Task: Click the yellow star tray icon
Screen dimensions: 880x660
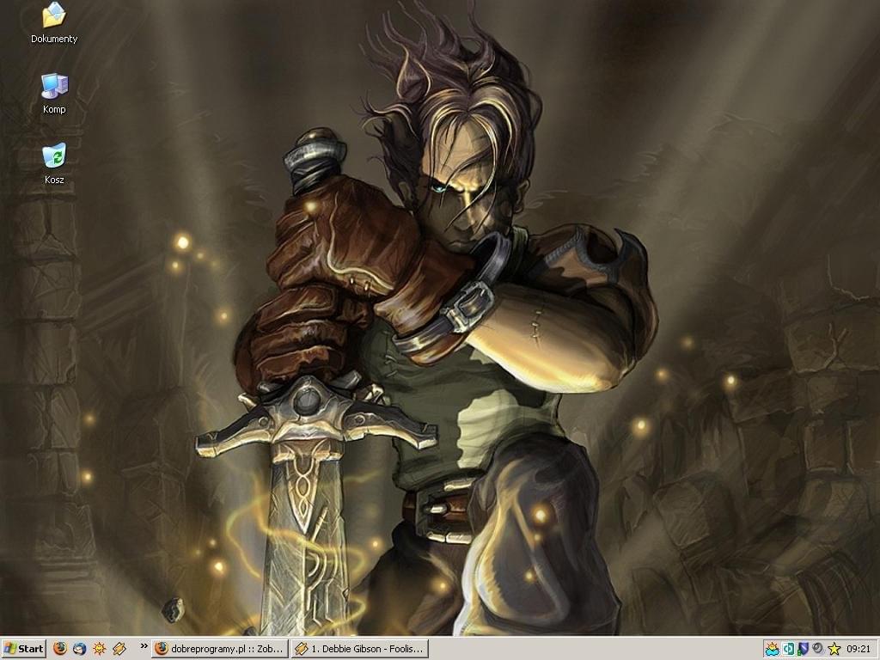Action: click(834, 650)
